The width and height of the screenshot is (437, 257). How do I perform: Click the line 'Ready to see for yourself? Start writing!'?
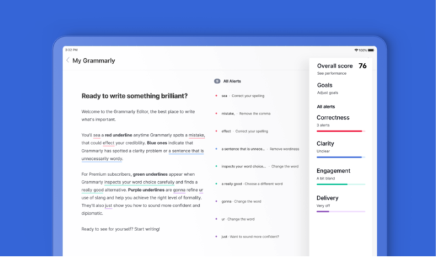121,229
